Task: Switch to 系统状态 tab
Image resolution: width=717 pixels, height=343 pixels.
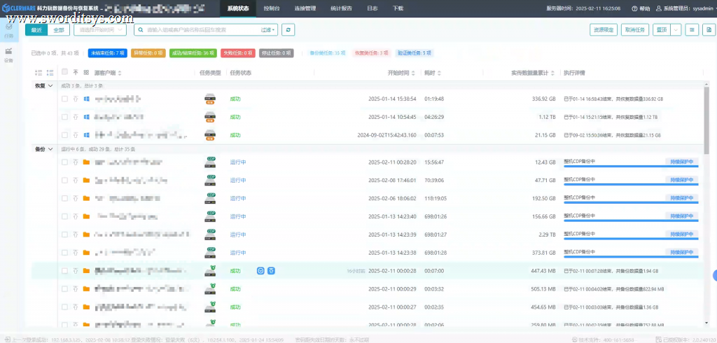Action: click(238, 8)
